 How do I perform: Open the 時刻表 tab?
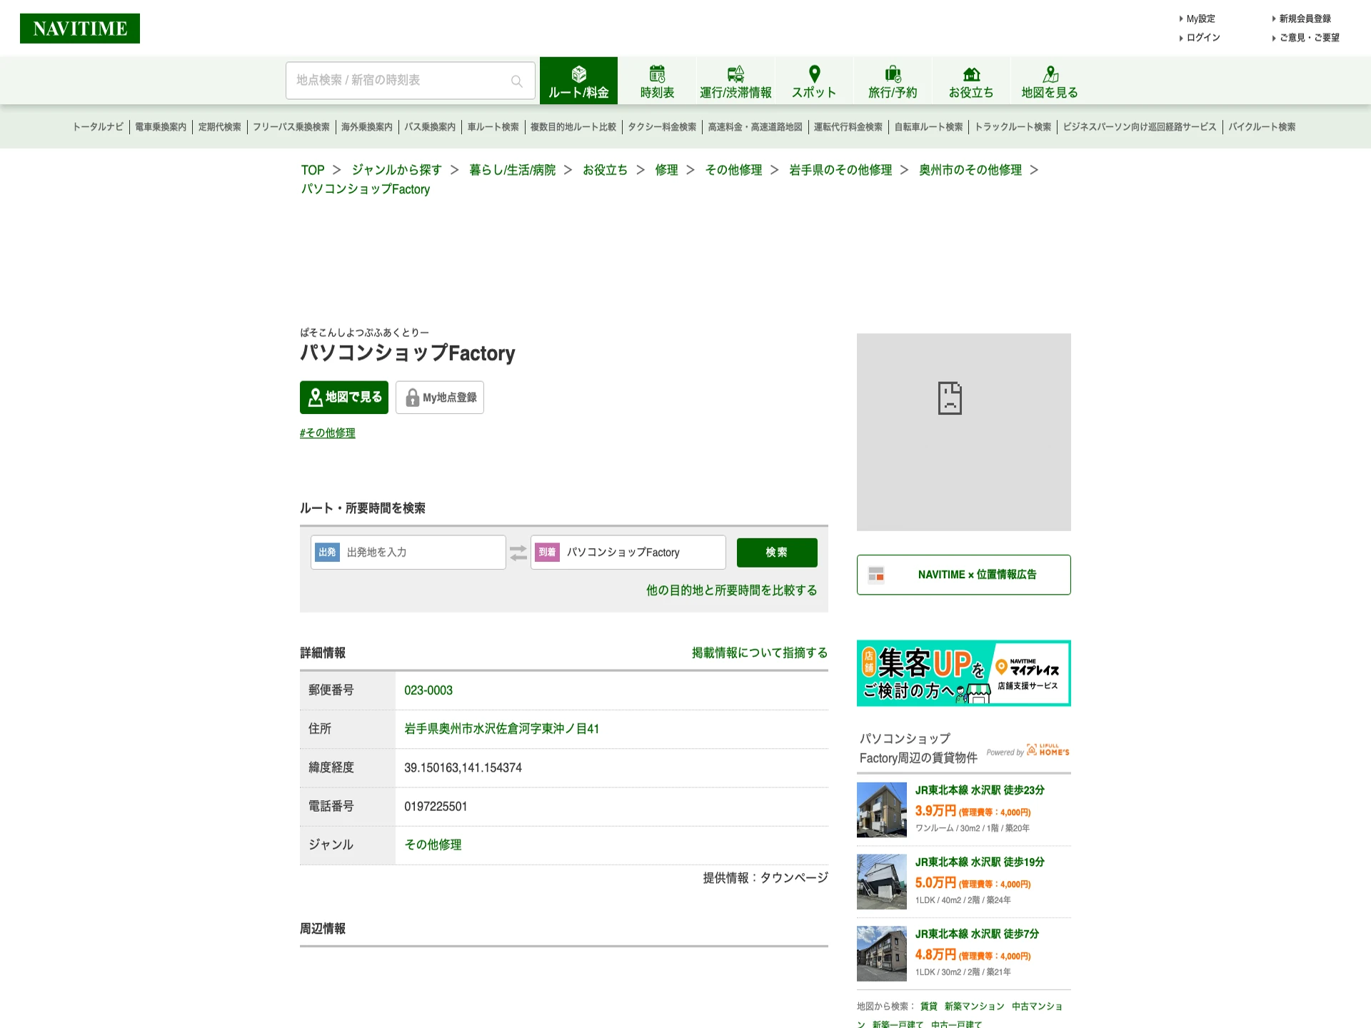tap(657, 81)
